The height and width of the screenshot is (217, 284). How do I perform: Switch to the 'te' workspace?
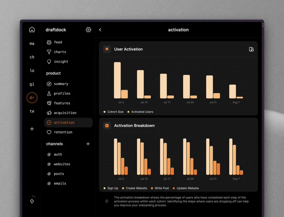[32, 111]
